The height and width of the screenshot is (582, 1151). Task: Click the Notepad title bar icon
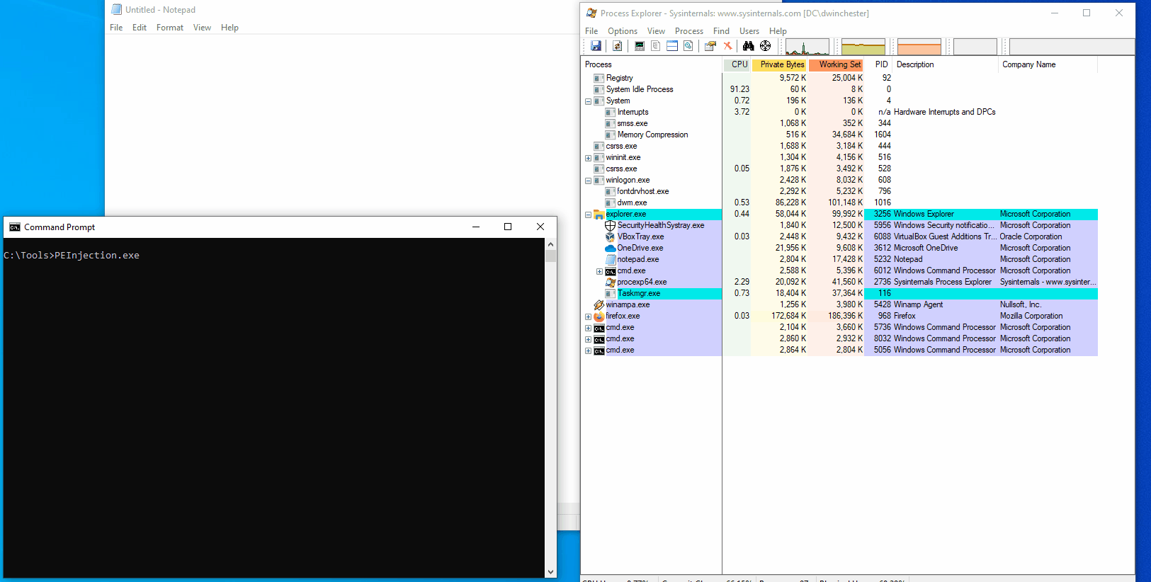point(117,9)
